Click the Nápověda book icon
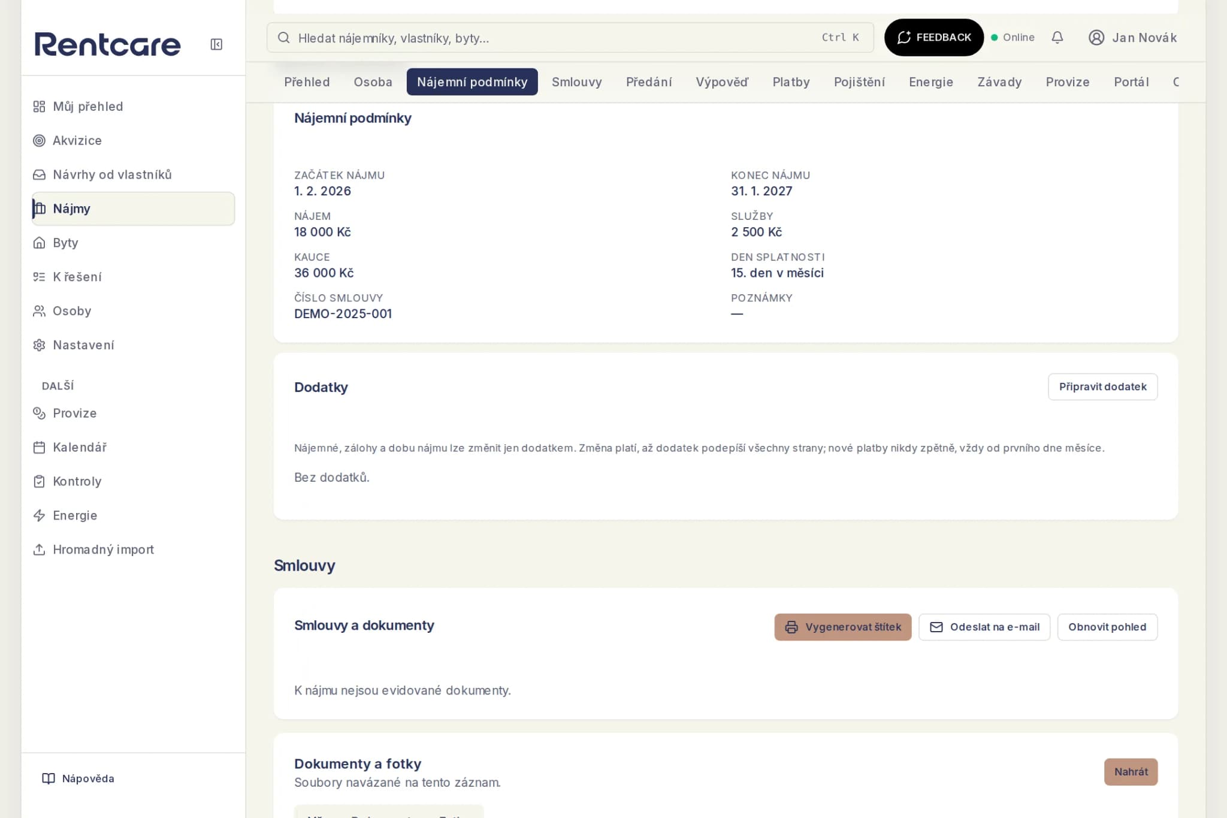 (49, 778)
